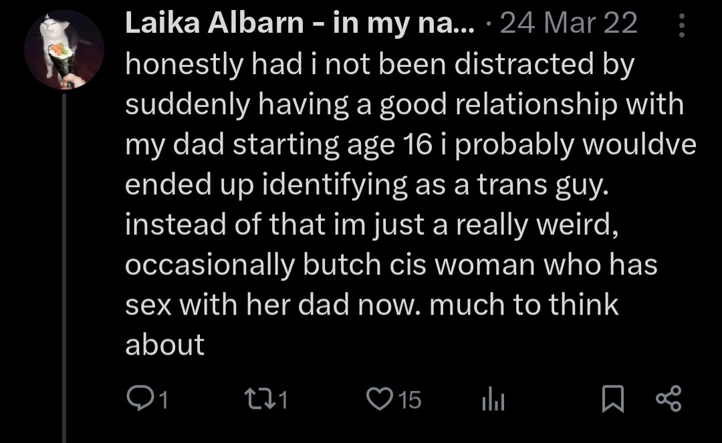Click the retweet count number 1
Viewport: 722px width, 443px height.
pyautogui.click(x=283, y=400)
